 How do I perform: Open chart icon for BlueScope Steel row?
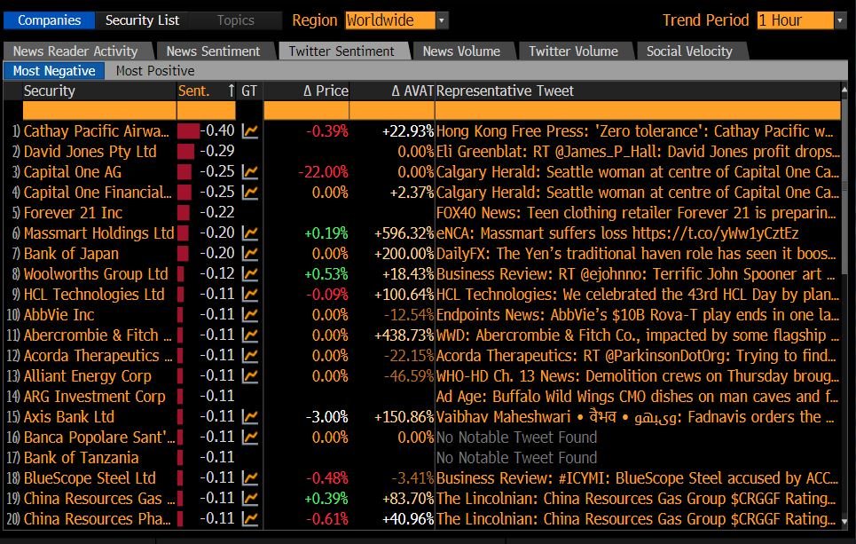(250, 478)
